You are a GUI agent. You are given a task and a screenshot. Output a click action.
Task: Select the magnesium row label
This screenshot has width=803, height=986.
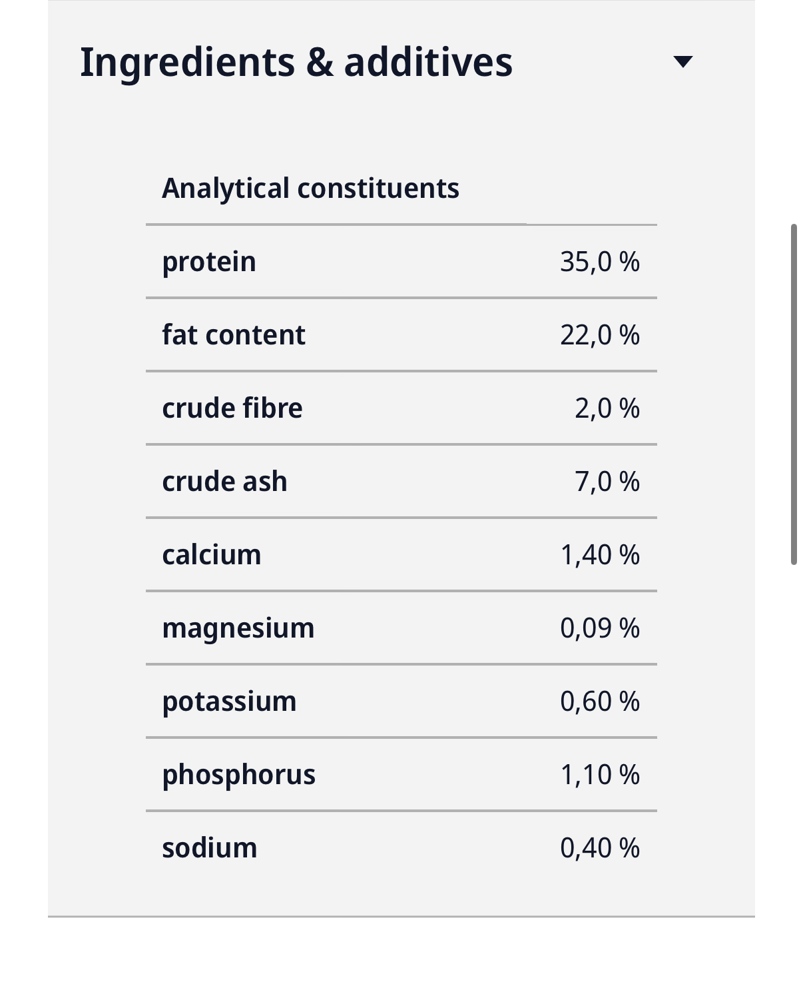click(238, 628)
